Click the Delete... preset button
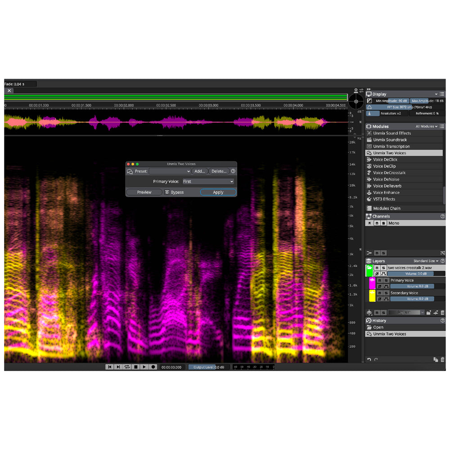 219,171
